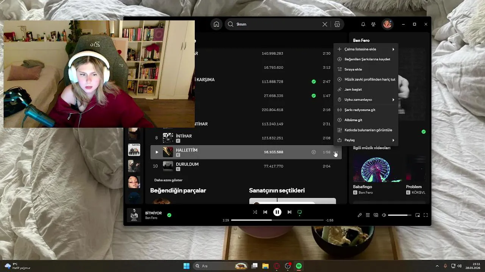Enter full screen mode
485x272 pixels.
[x=426, y=215]
